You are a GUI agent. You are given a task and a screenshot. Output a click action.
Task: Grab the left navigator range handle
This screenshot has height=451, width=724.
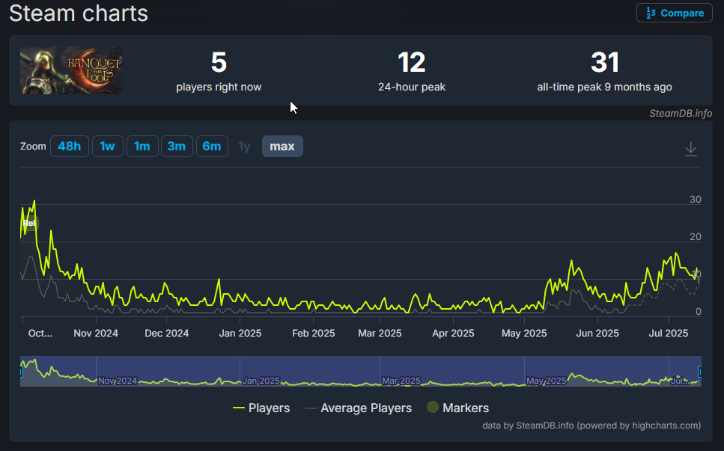coord(21,371)
